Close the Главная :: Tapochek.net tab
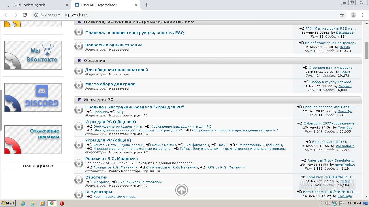 pos(136,5)
